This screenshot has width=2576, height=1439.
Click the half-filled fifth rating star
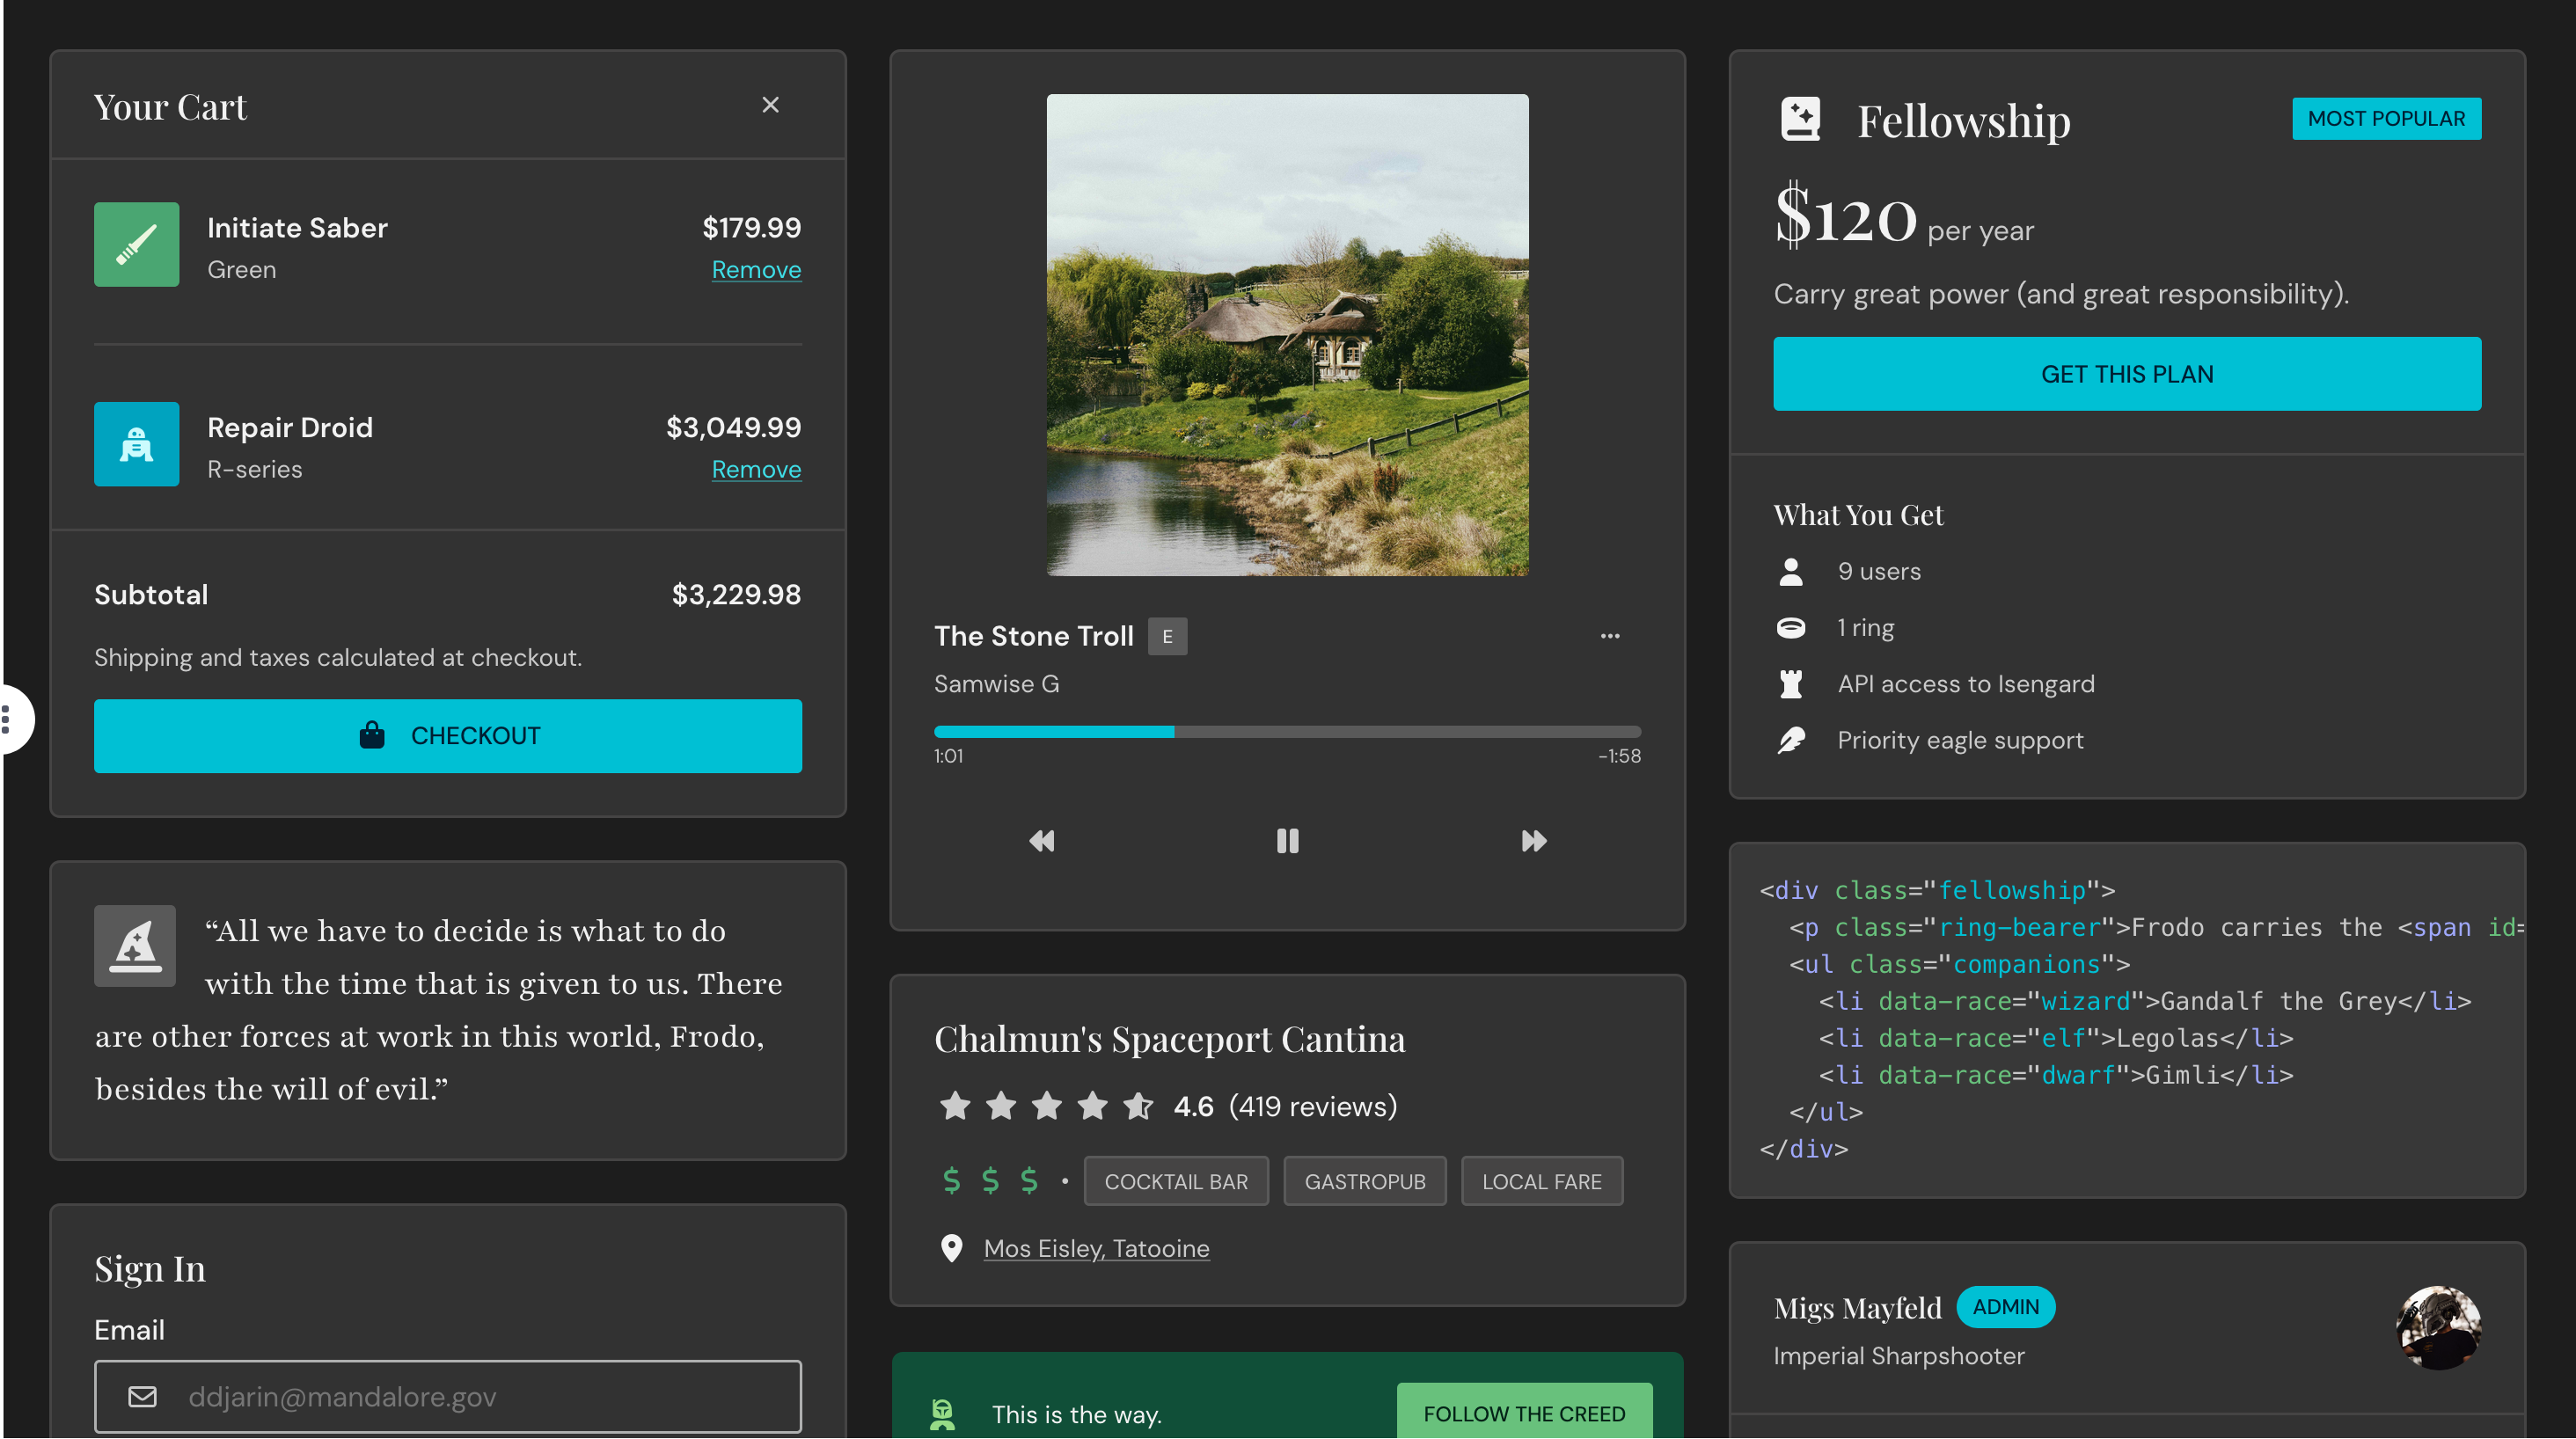[x=1138, y=1106]
